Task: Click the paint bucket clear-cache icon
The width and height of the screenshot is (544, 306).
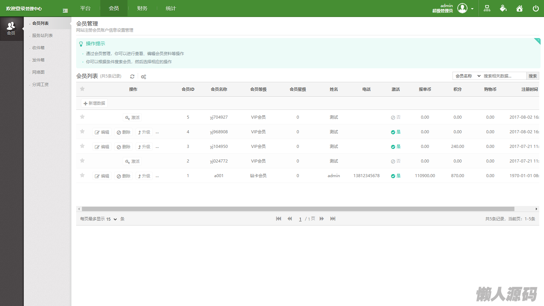Action: click(x=503, y=8)
